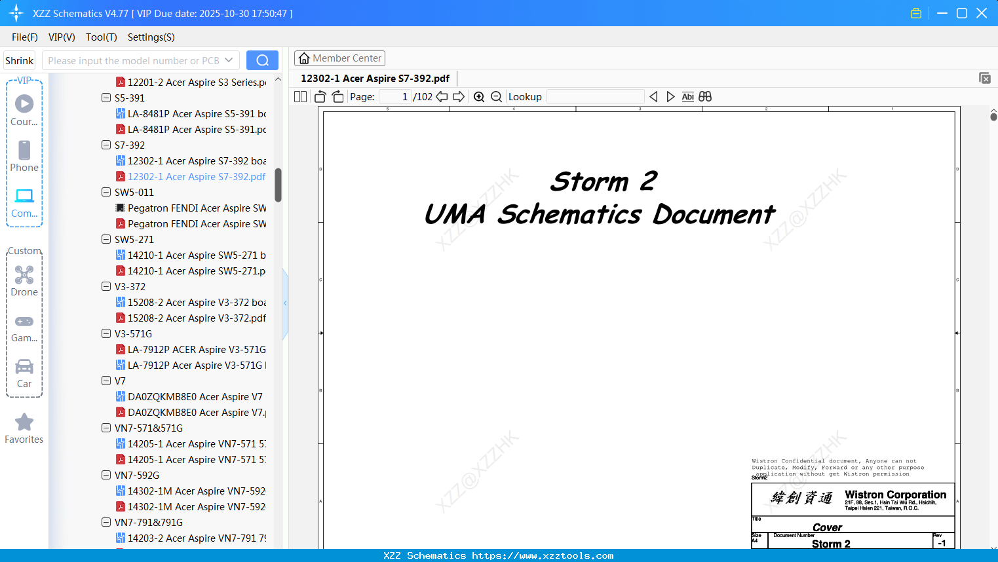
Task: Click the Shrink button
Action: pyautogui.click(x=20, y=60)
